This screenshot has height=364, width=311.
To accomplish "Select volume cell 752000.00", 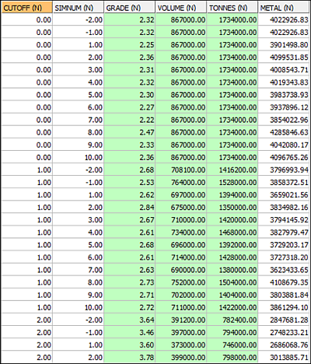I will [180, 282].
